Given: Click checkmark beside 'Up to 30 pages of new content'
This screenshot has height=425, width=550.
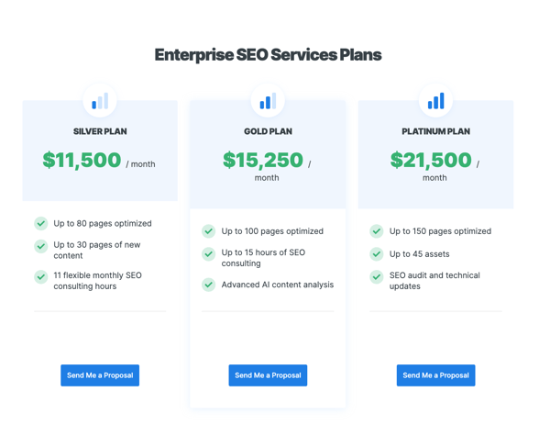Looking at the screenshot, I should [x=41, y=246].
